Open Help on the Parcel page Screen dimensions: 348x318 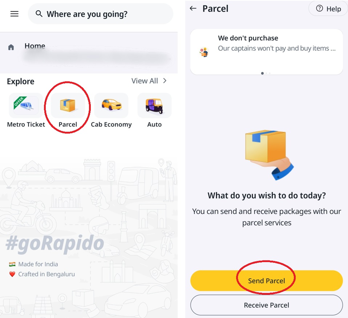coord(328,9)
